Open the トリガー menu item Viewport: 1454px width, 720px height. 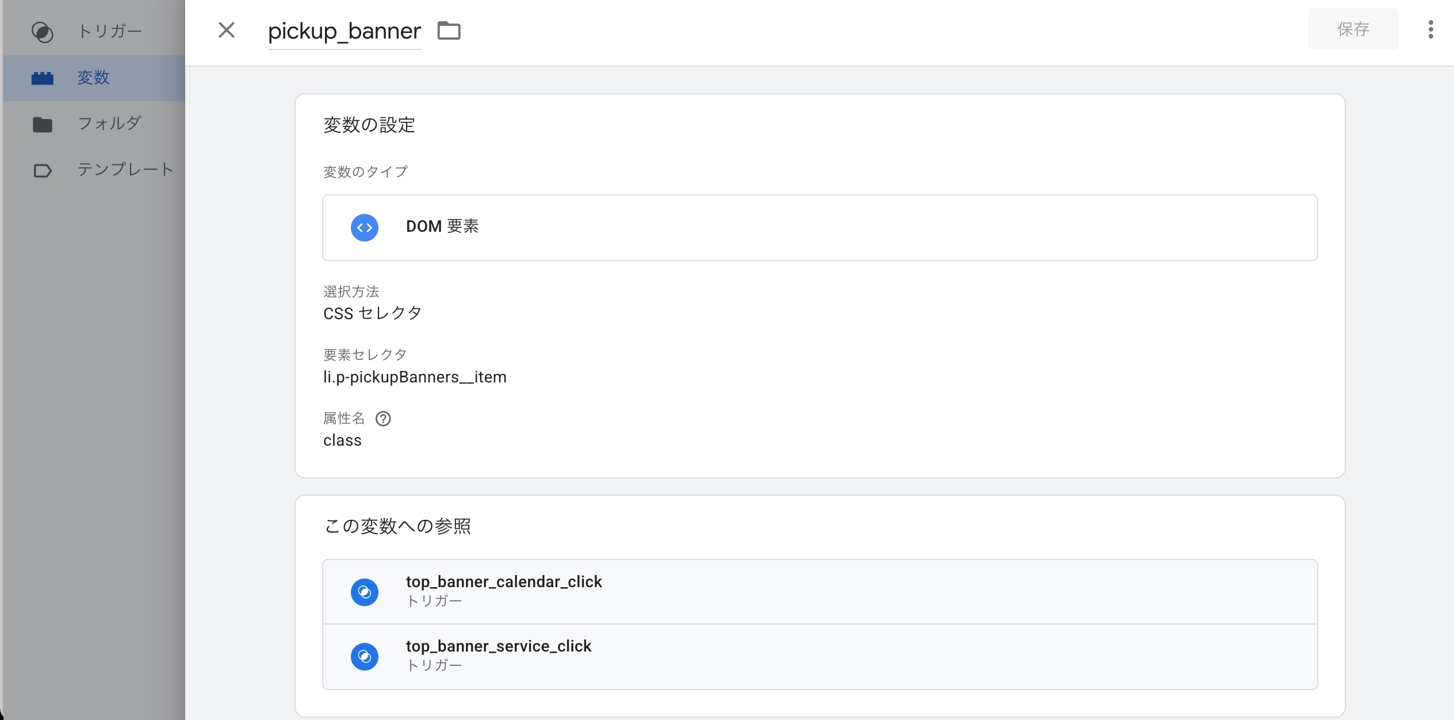tap(109, 32)
